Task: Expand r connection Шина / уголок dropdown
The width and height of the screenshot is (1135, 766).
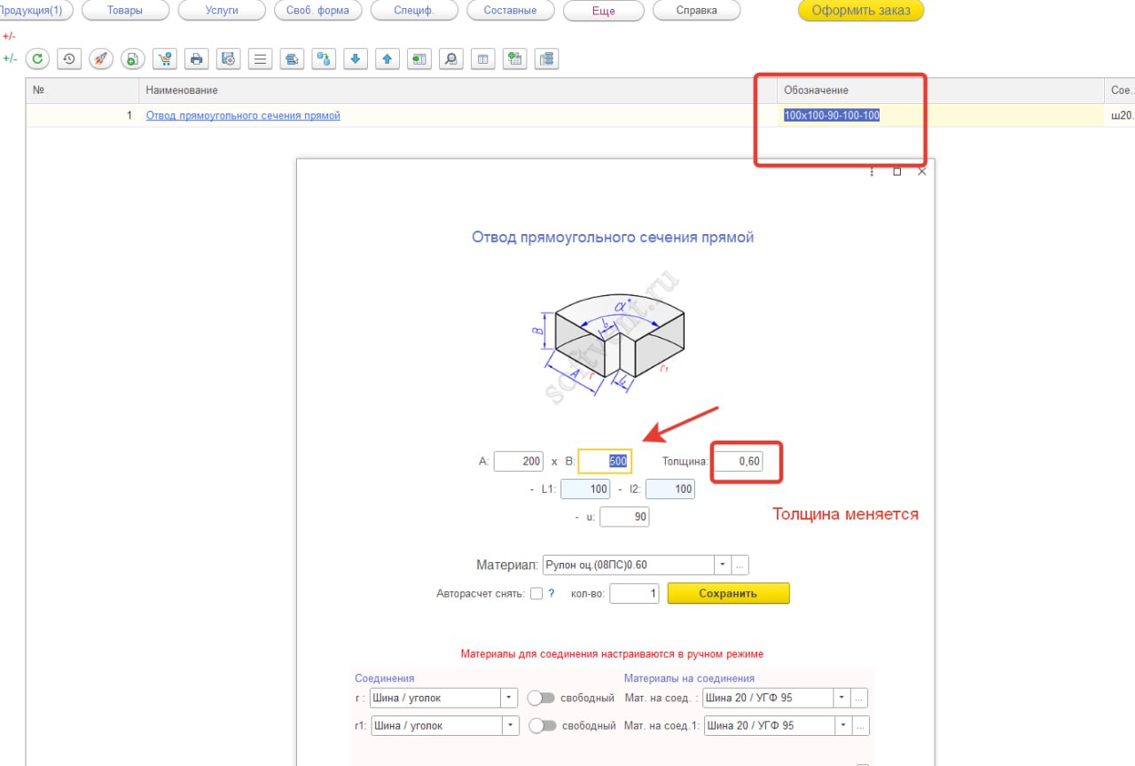Action: [510, 698]
